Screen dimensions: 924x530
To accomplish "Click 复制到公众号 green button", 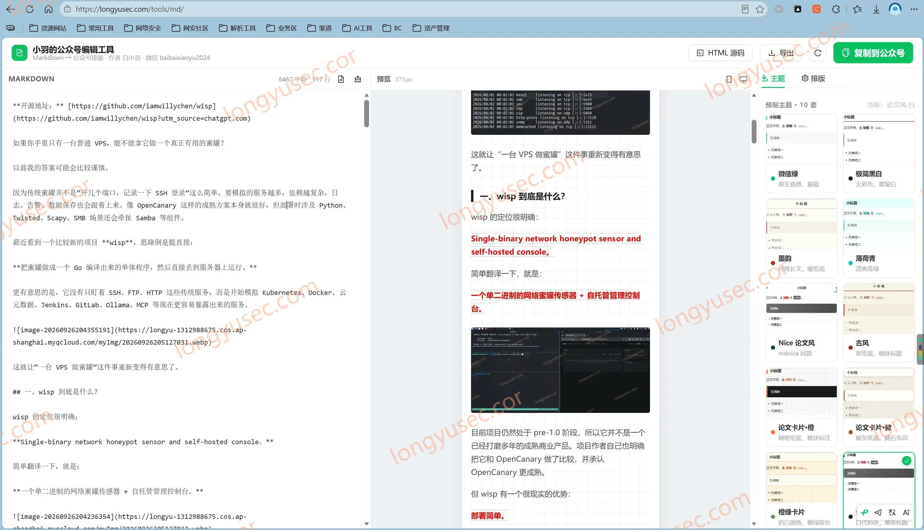I will coord(873,53).
